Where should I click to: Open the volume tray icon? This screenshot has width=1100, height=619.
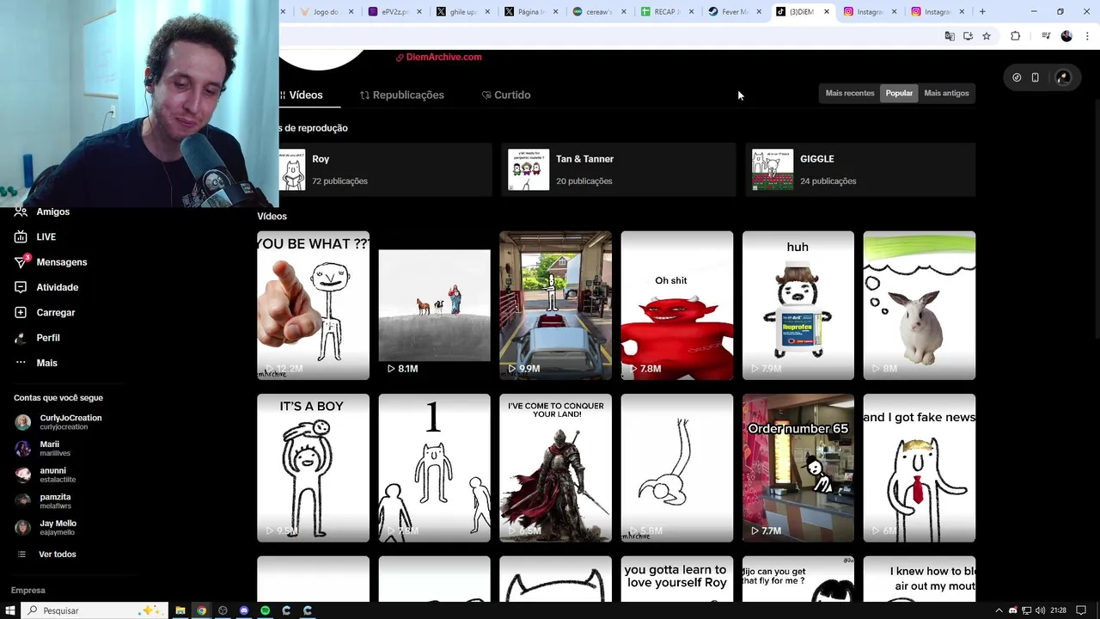[1040, 610]
